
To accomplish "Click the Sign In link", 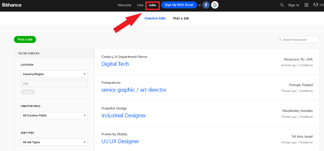I will (293, 5).
